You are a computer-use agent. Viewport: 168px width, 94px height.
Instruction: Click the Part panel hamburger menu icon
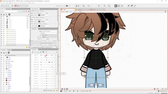coord(29,15)
